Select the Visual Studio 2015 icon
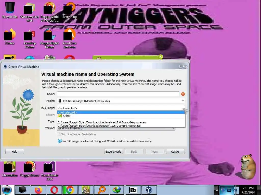 coord(50,171)
